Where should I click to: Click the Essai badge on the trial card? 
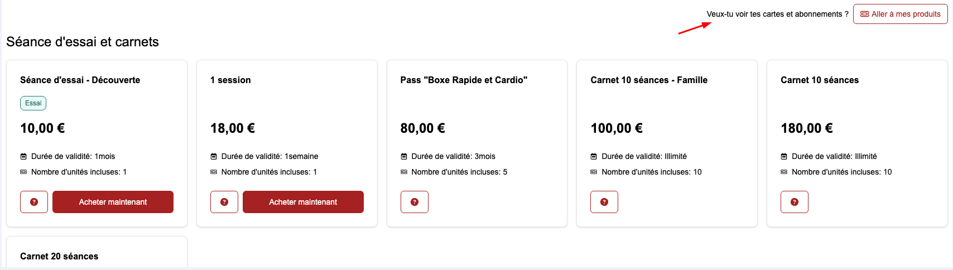point(33,103)
